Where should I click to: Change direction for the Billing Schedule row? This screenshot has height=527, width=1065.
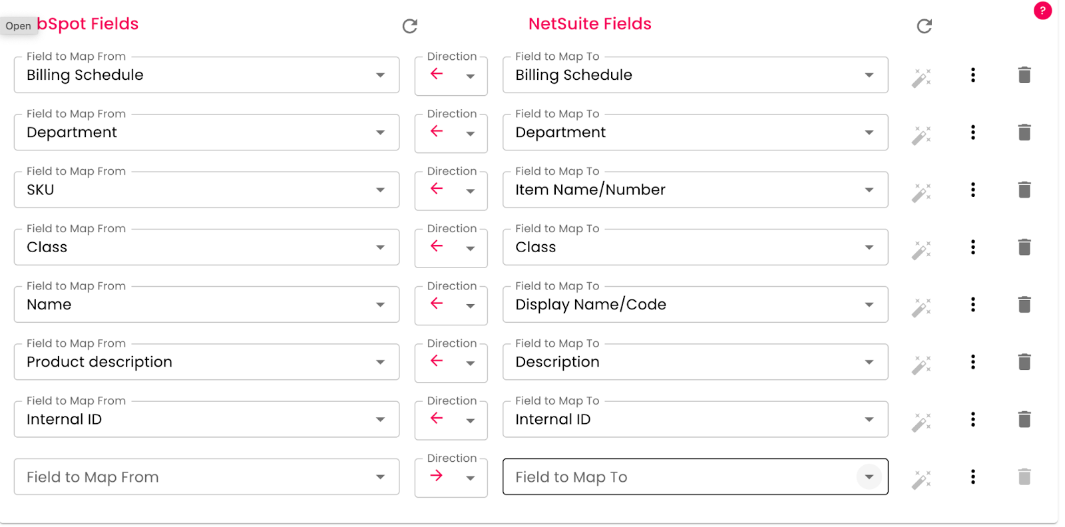click(451, 75)
